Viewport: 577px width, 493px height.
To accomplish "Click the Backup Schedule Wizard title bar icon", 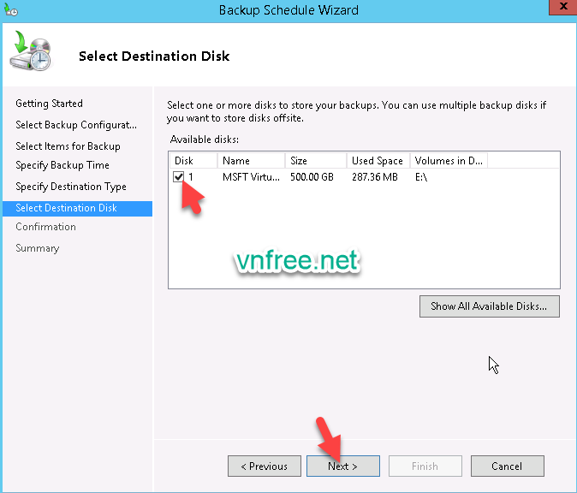I will click(x=11, y=10).
